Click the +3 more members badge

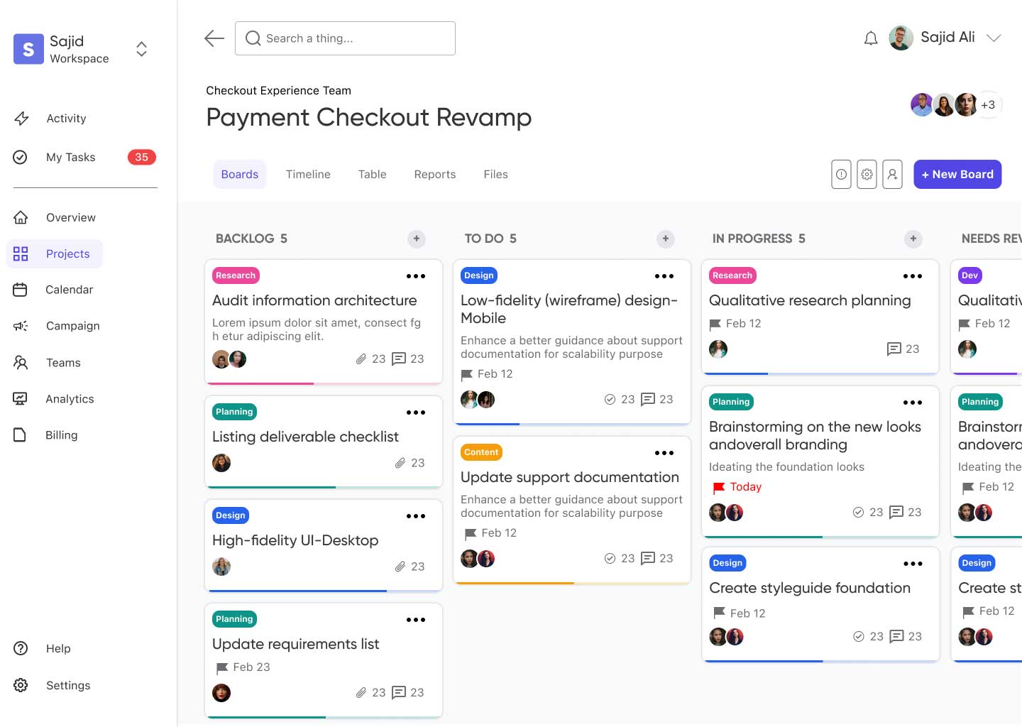point(988,105)
